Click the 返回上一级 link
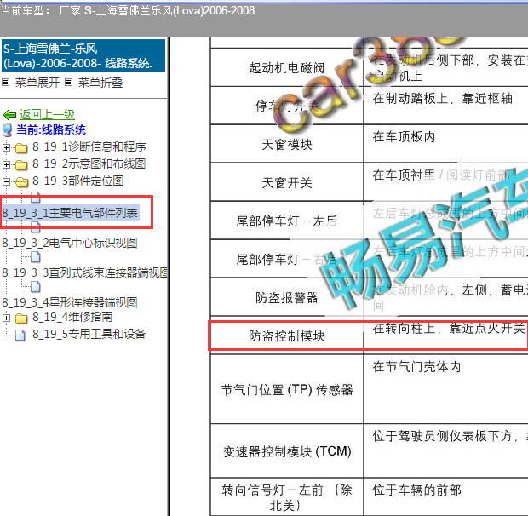 tap(47, 114)
